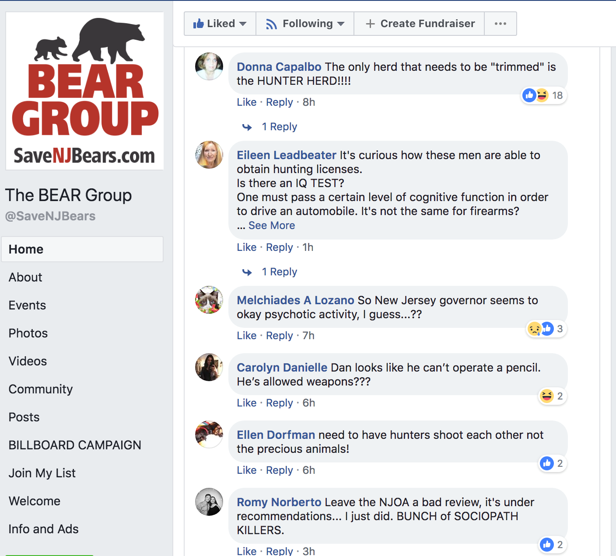Open the three-dots more options button

(x=500, y=24)
